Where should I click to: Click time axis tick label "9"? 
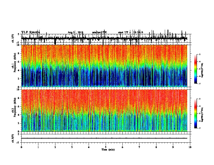[x=173, y=147]
